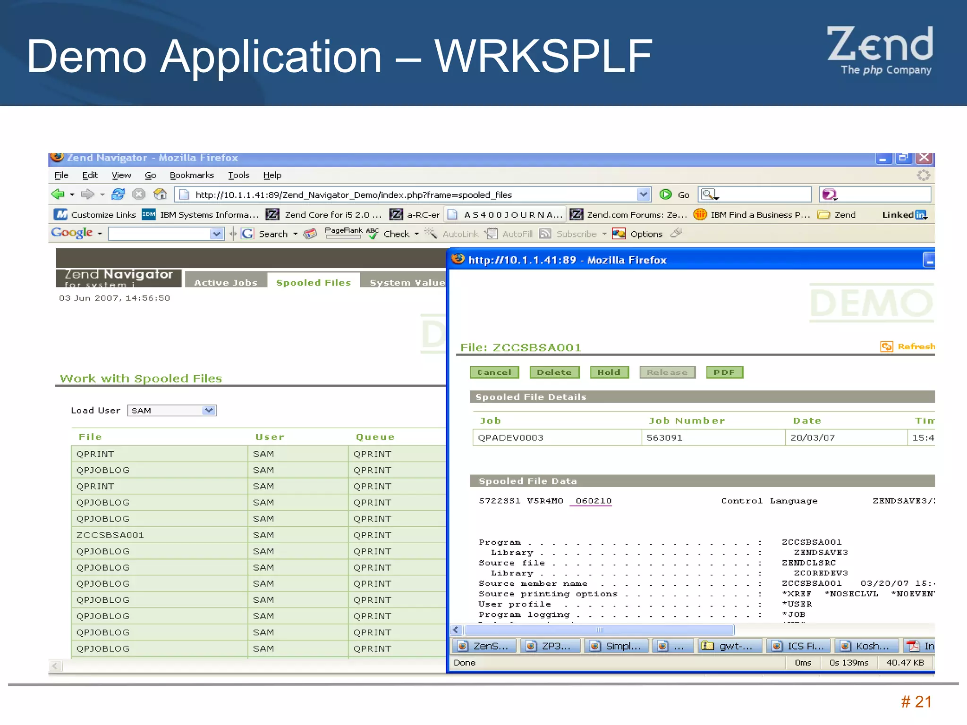The image size is (967, 725).
Task: Reload the page with the refresh icon
Action: (118, 194)
